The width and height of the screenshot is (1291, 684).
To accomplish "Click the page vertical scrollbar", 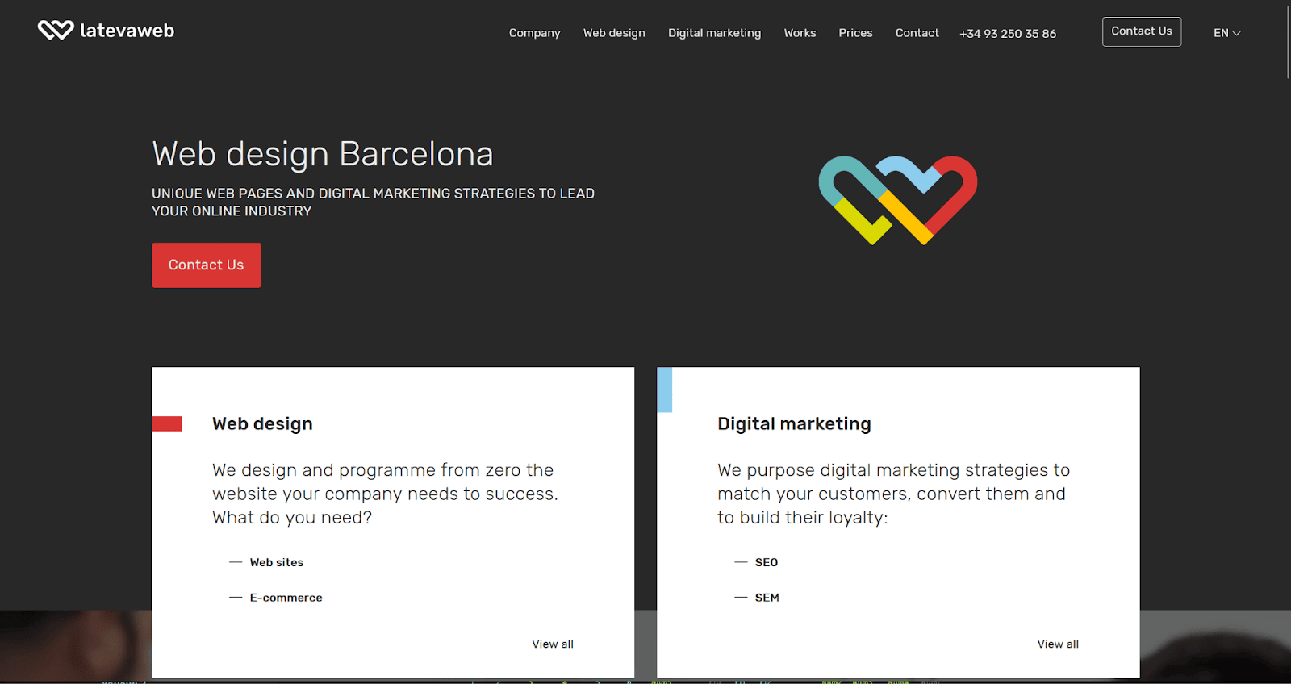I will 1287,40.
